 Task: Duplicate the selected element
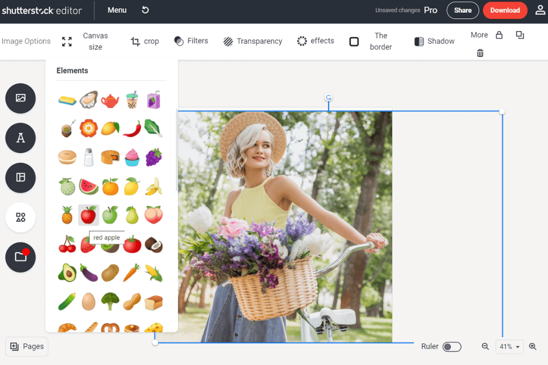pos(520,34)
